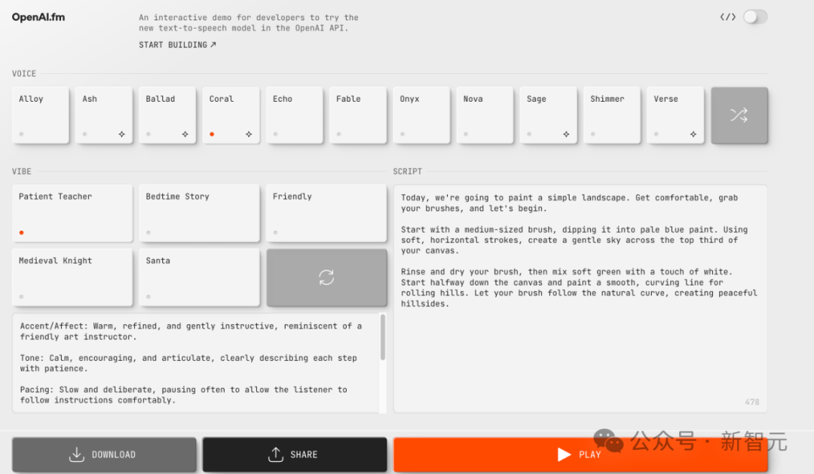Select the Patient Teacher vibe
Image resolution: width=814 pixels, height=474 pixels.
[72, 213]
